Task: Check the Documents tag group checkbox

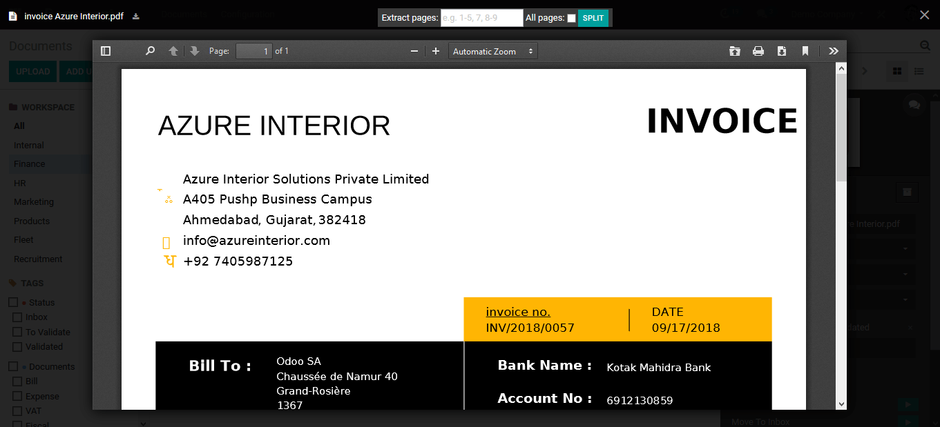Action: pos(13,367)
